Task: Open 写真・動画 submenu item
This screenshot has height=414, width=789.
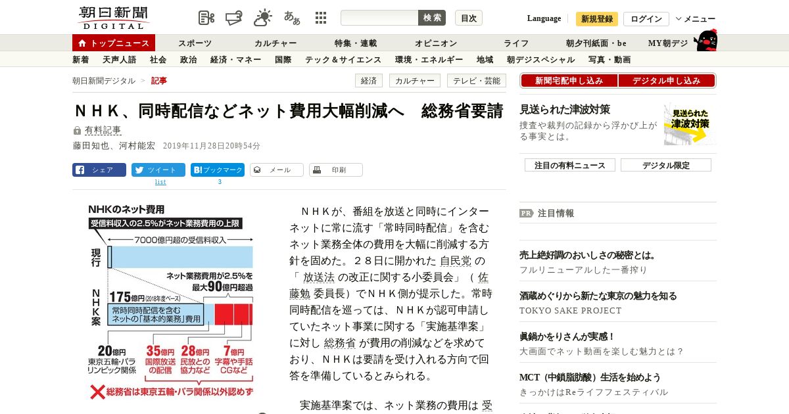Action: (x=610, y=60)
